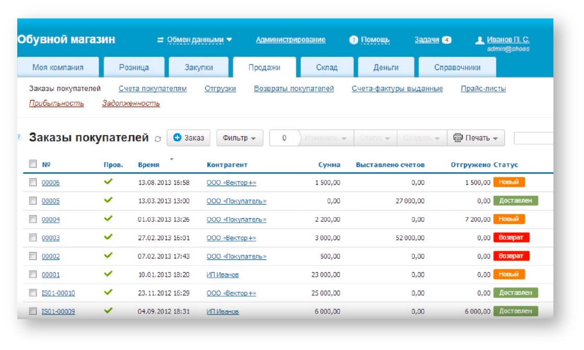Open Отгрузки section

(220, 88)
